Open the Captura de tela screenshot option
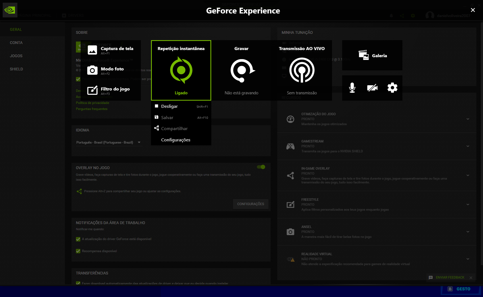Screen dimensions: 483x297 (x=111, y=50)
